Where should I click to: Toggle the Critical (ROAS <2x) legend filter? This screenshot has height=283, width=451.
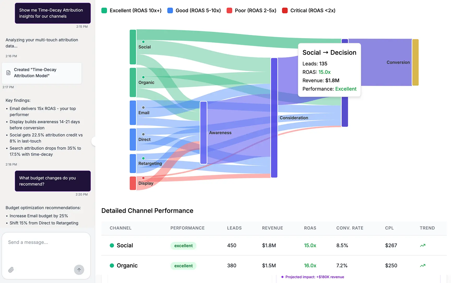coord(284,10)
